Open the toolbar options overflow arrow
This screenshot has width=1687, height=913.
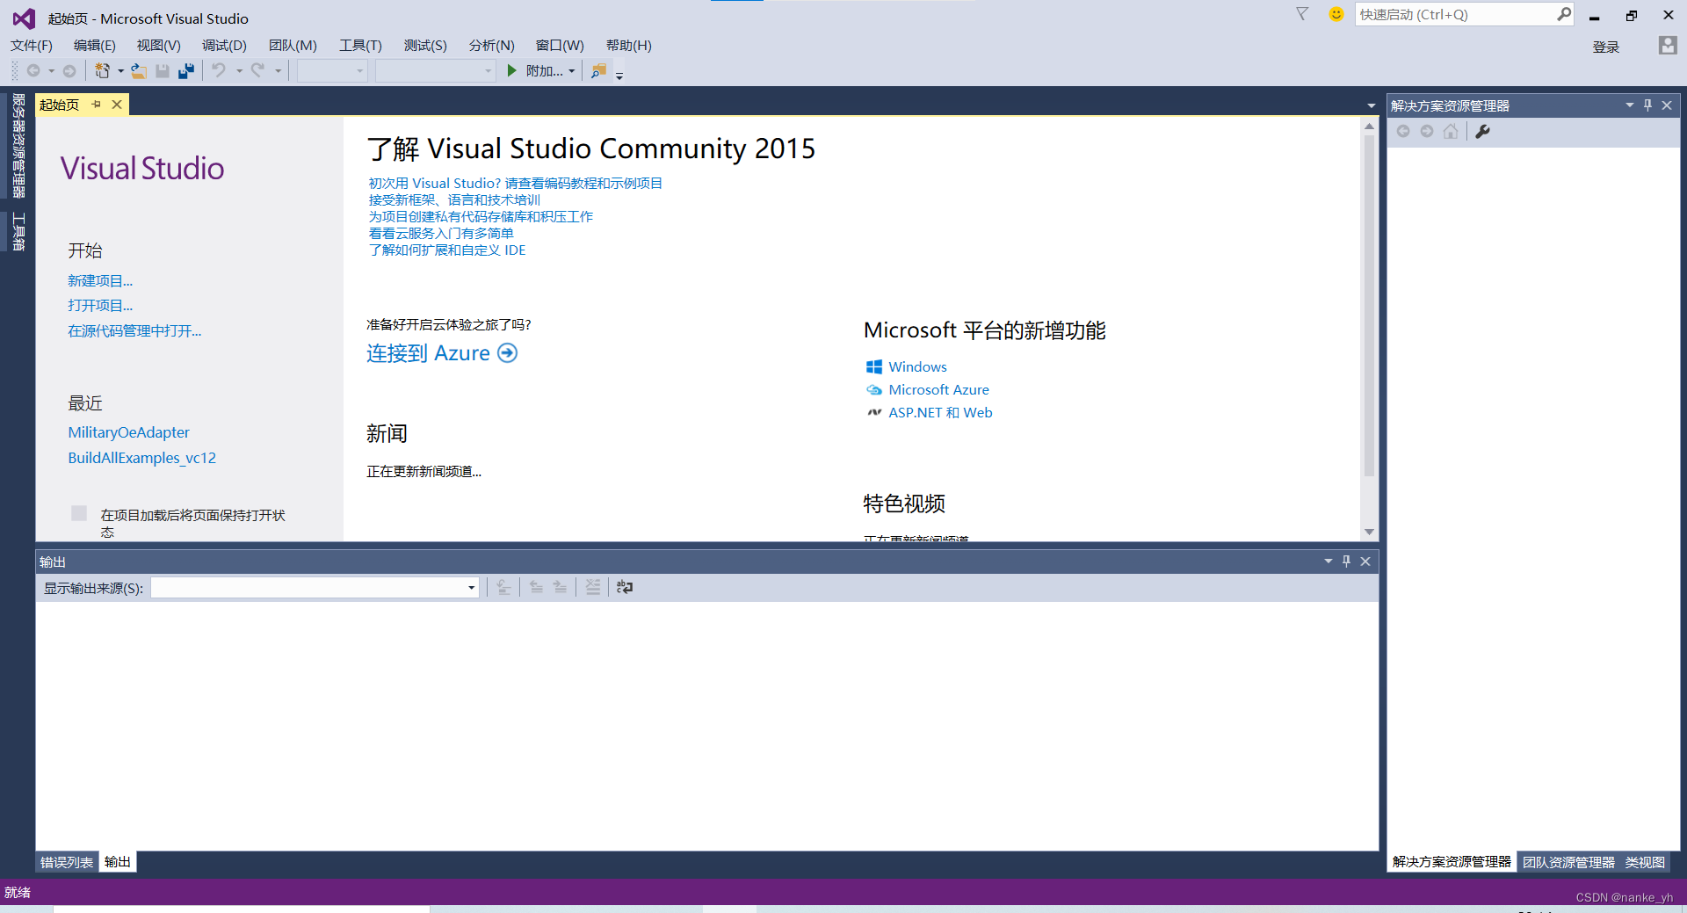pos(619,76)
